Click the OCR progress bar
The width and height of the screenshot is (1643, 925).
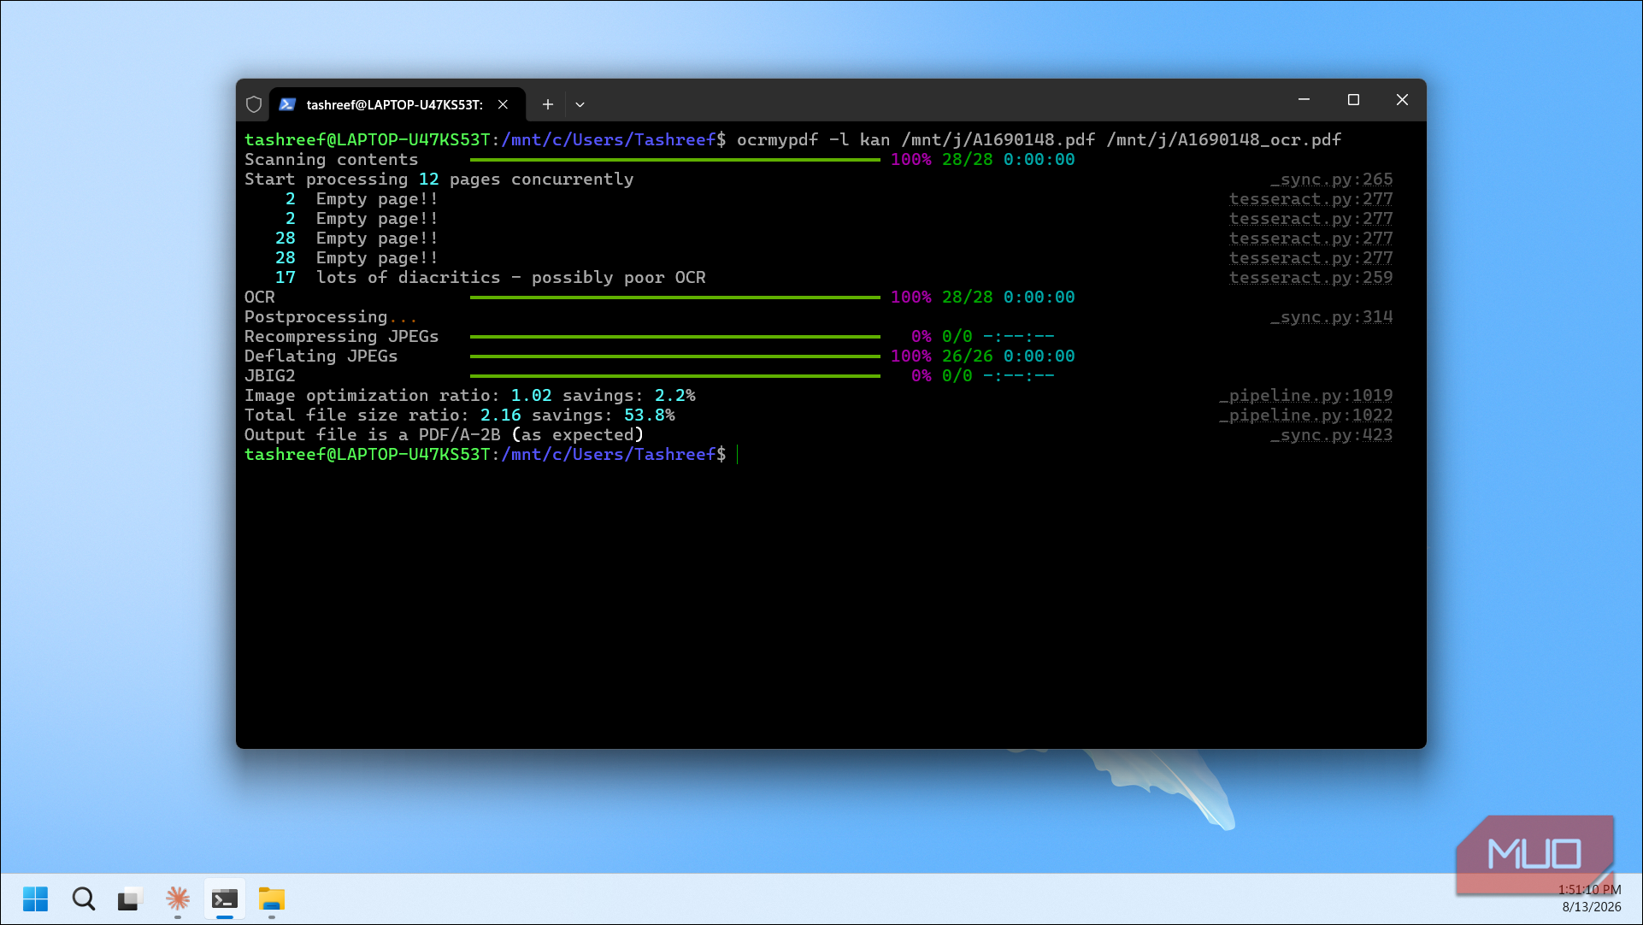tap(675, 298)
